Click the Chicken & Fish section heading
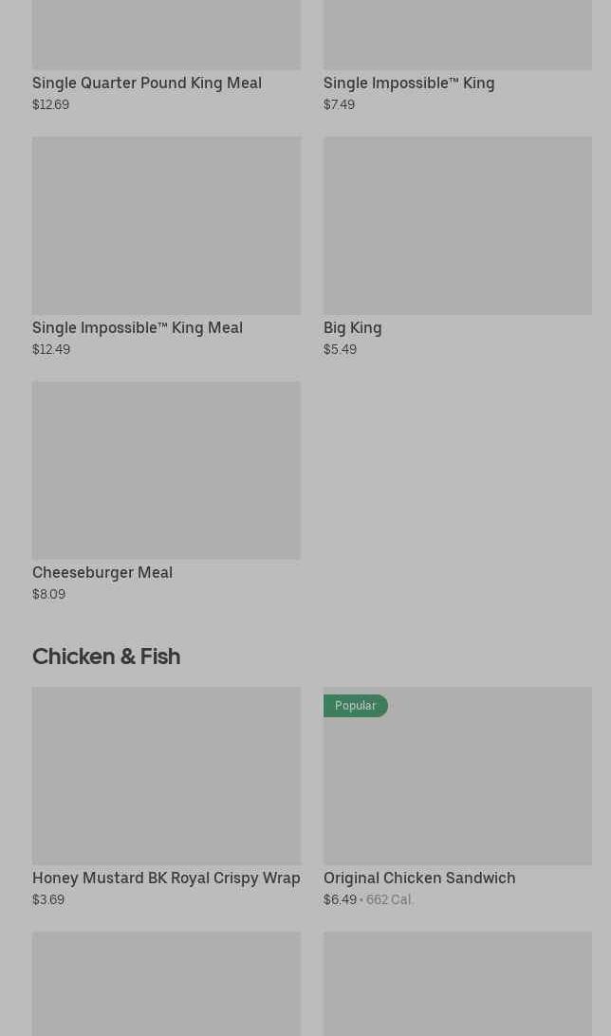 (106, 656)
